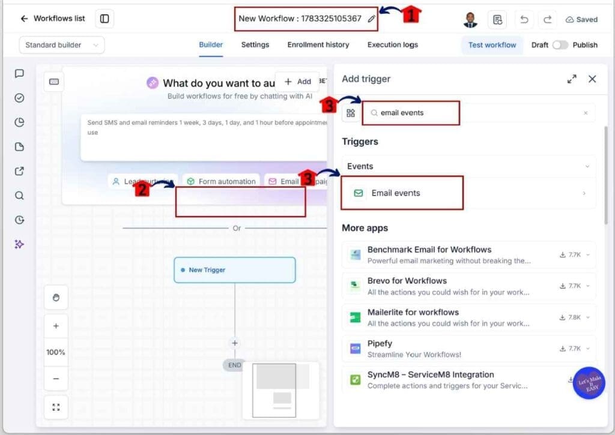This screenshot has height=435, width=615.
Task: Expand the Brevo for Workflows chevron
Action: click(x=589, y=286)
